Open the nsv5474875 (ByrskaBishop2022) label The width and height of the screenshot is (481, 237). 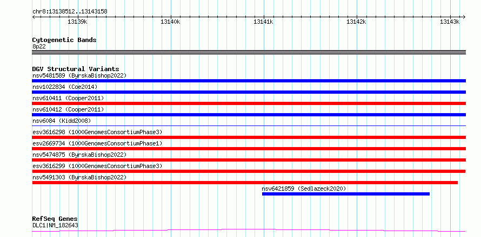click(x=79, y=155)
